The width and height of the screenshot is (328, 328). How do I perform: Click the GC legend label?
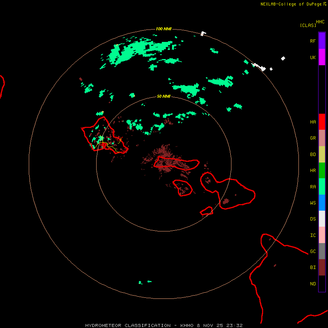pyautogui.click(x=313, y=251)
